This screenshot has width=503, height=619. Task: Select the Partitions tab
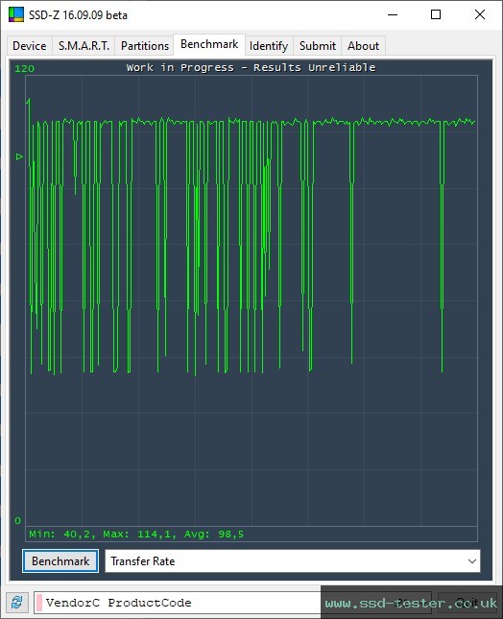(x=145, y=46)
